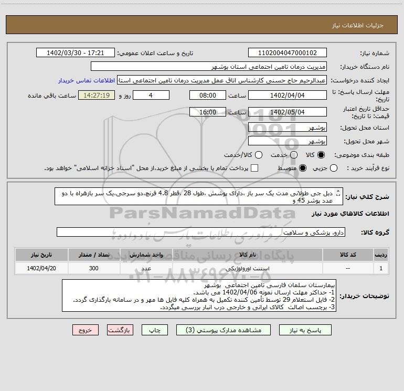Click the validity time field 16:00
The height and width of the screenshot is (391, 404).
click(208, 112)
